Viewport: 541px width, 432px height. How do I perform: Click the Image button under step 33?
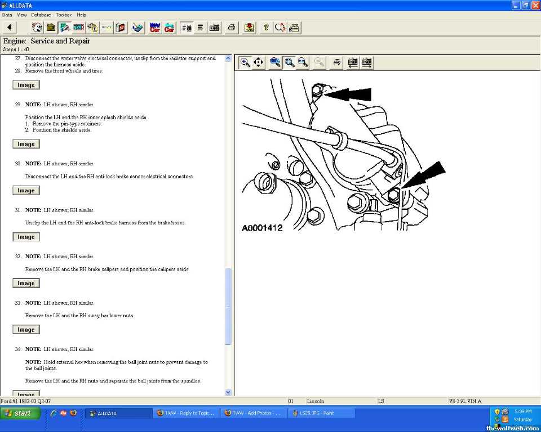[26, 330]
